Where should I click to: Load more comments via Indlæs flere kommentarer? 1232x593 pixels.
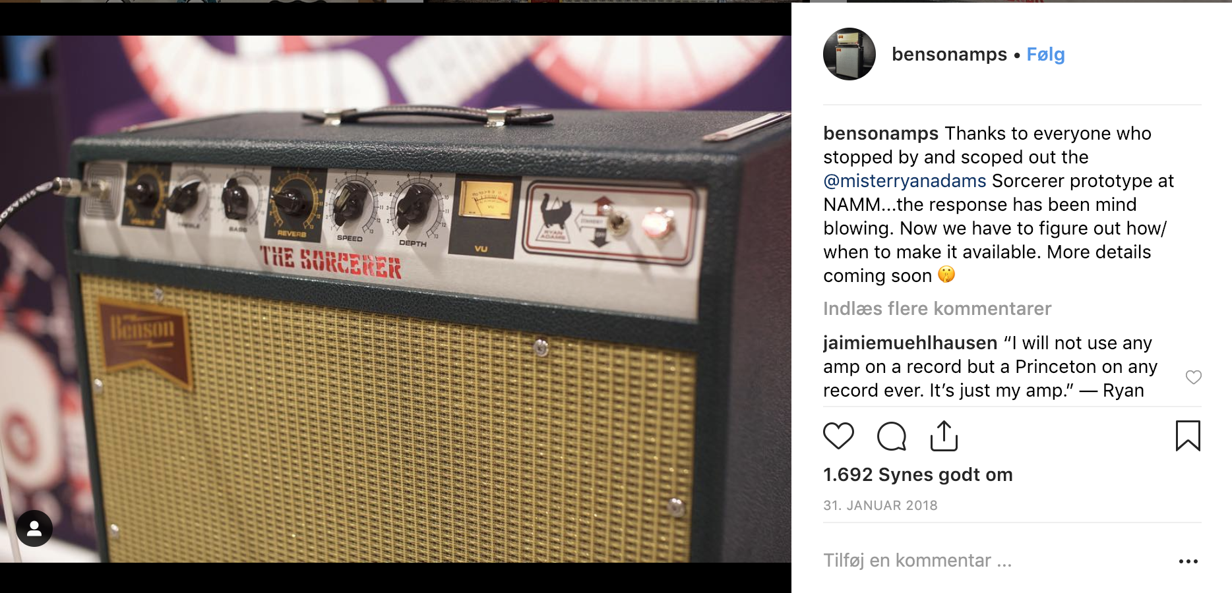(937, 308)
